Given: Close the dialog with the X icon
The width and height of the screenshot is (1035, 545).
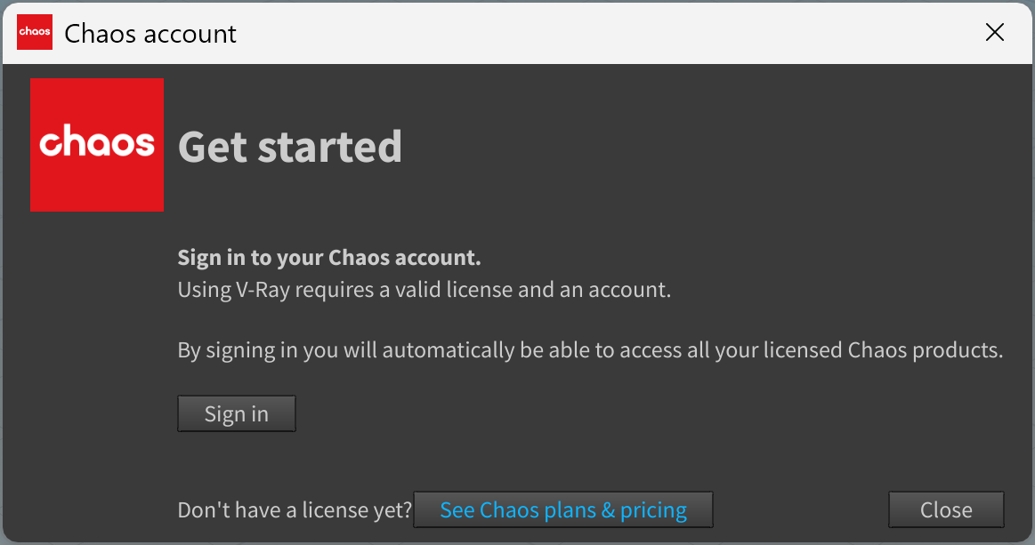Looking at the screenshot, I should (995, 32).
